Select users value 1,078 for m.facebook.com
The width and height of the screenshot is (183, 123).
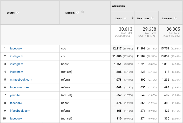click(x=118, y=80)
